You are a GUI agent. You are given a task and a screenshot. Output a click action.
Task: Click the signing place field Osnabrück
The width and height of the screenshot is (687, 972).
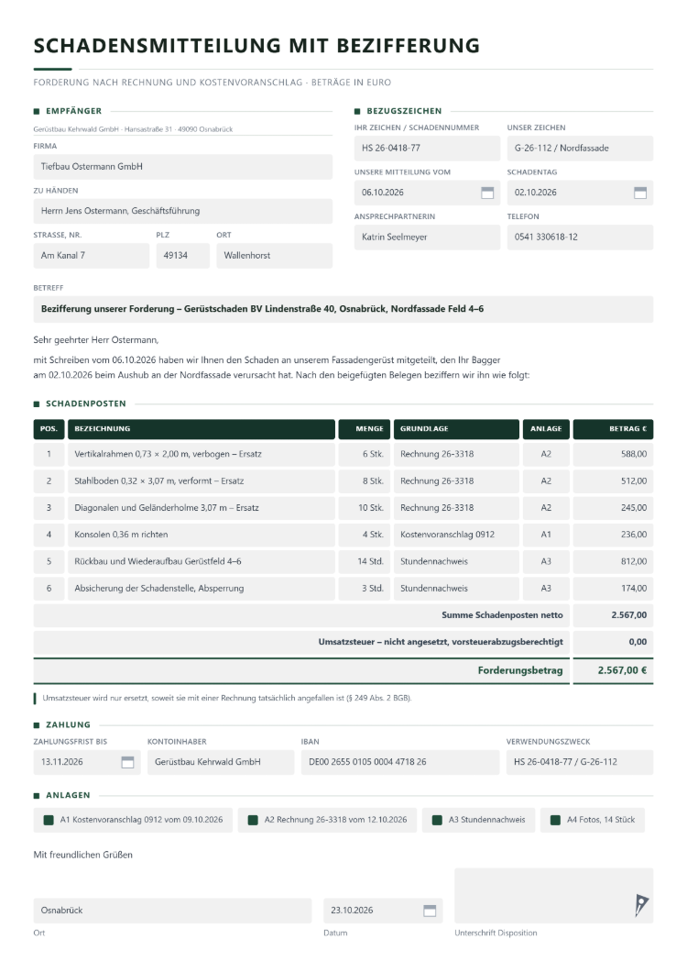point(172,911)
